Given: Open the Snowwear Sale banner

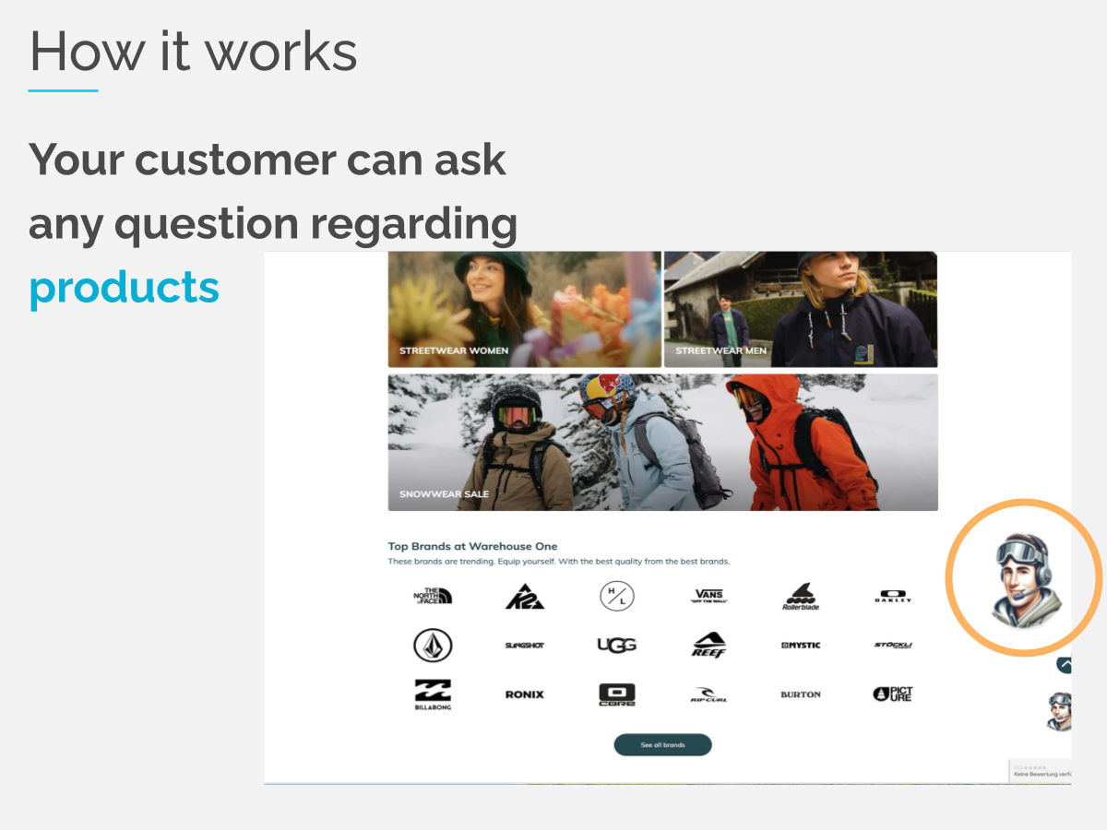Looking at the screenshot, I should point(662,442).
